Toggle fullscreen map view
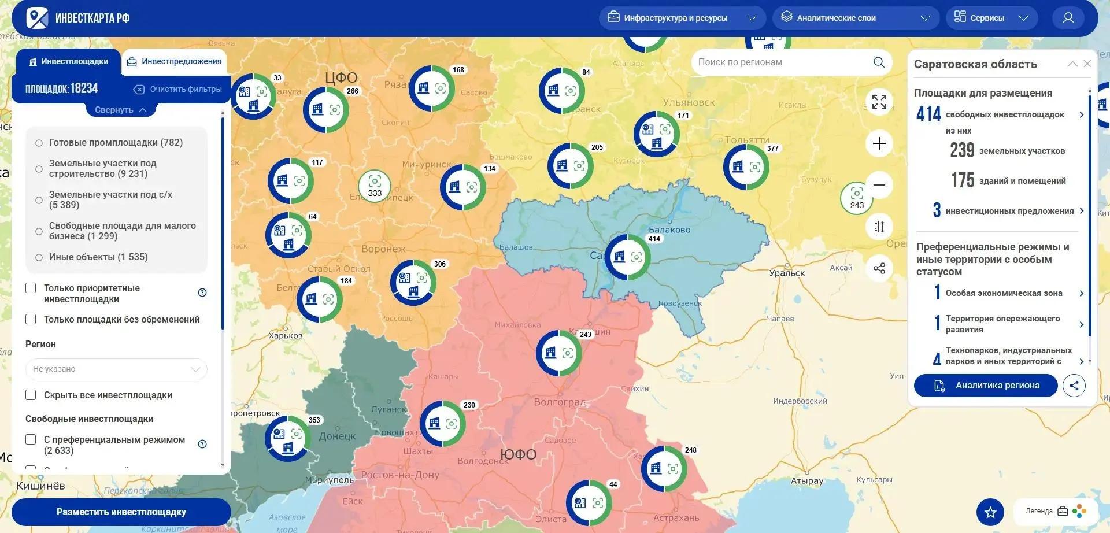 (879, 102)
